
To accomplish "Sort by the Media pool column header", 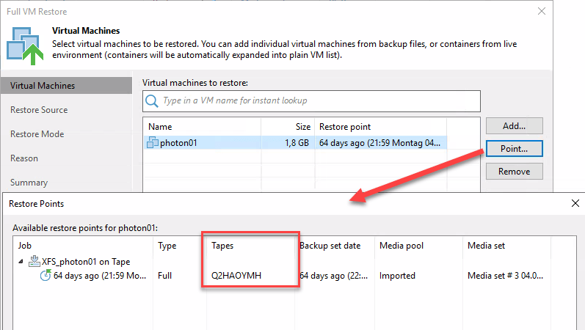I will 401,246.
